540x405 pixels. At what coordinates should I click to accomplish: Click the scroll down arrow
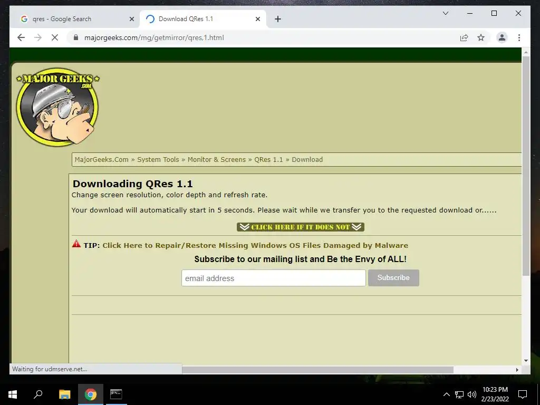point(526,361)
